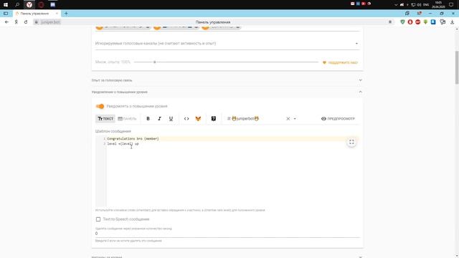Open the browser downloads arrow
The height and width of the screenshot is (258, 459).
pyautogui.click(x=453, y=22)
